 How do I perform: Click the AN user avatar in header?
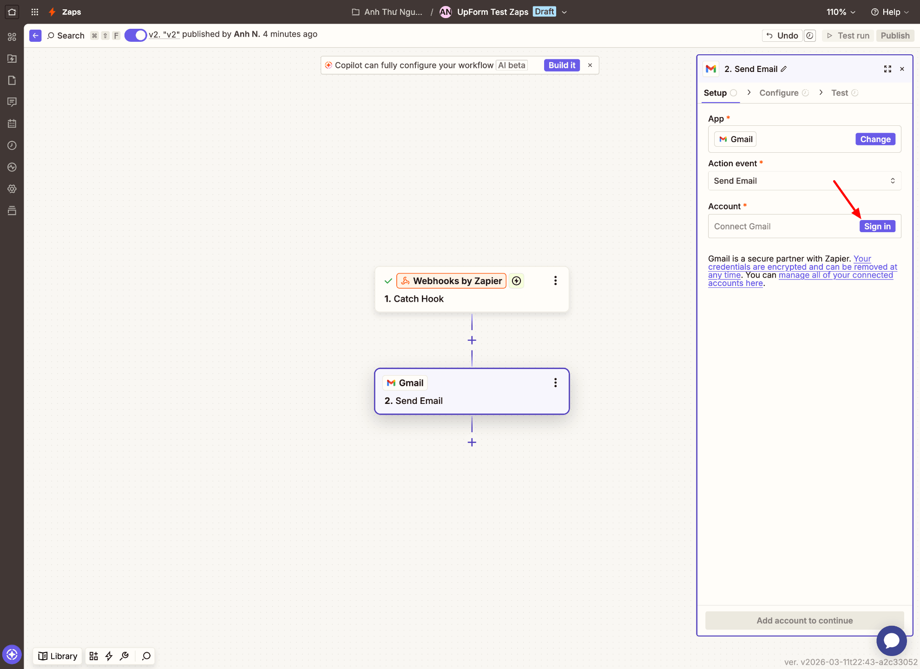(x=446, y=12)
